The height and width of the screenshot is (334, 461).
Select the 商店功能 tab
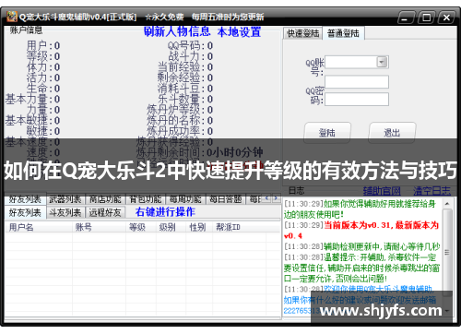click(x=105, y=199)
